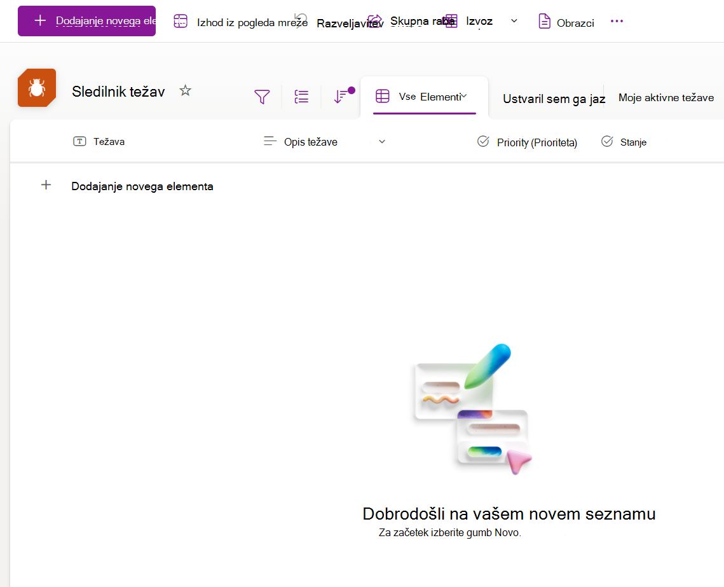The width and height of the screenshot is (724, 587).
Task: Click the plus icon in the new row
Action: (46, 185)
